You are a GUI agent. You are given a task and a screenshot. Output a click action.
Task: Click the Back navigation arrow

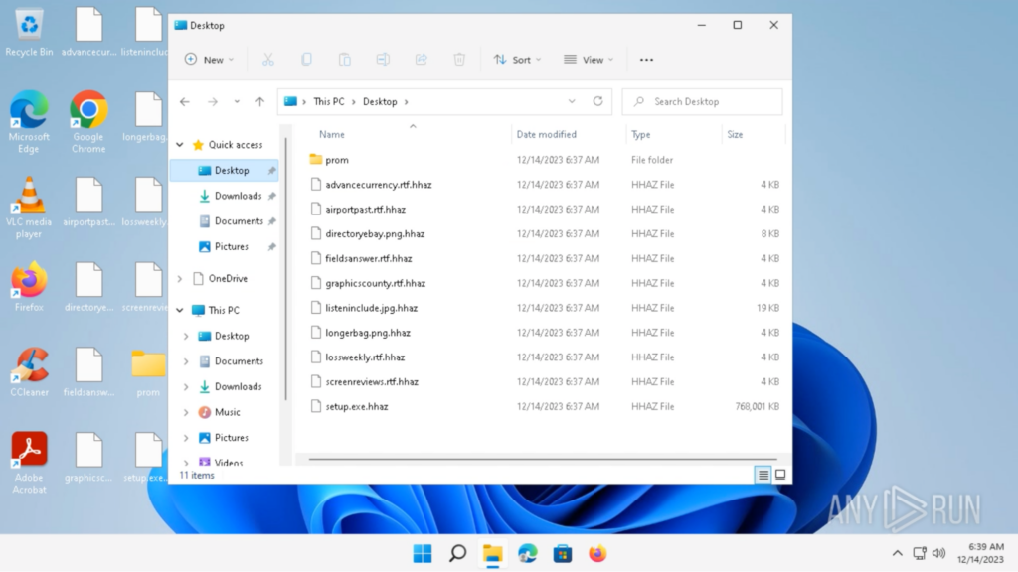pos(184,101)
